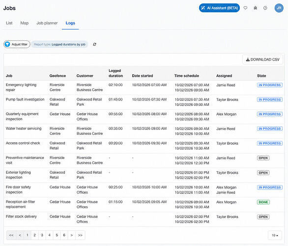Viewport: 288px width, 246px height.
Task: Click the heart favorites icon
Action: 245,8
